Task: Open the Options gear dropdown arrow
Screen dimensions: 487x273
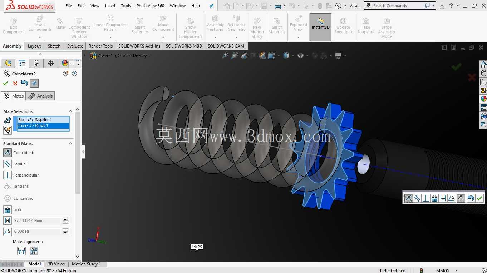Action: click(345, 6)
